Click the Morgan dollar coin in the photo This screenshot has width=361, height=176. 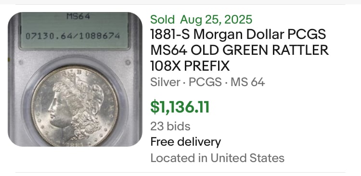point(75,106)
